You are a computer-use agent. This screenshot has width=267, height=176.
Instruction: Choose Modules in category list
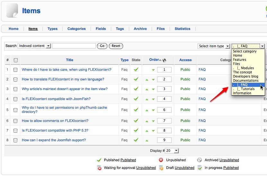(248, 68)
